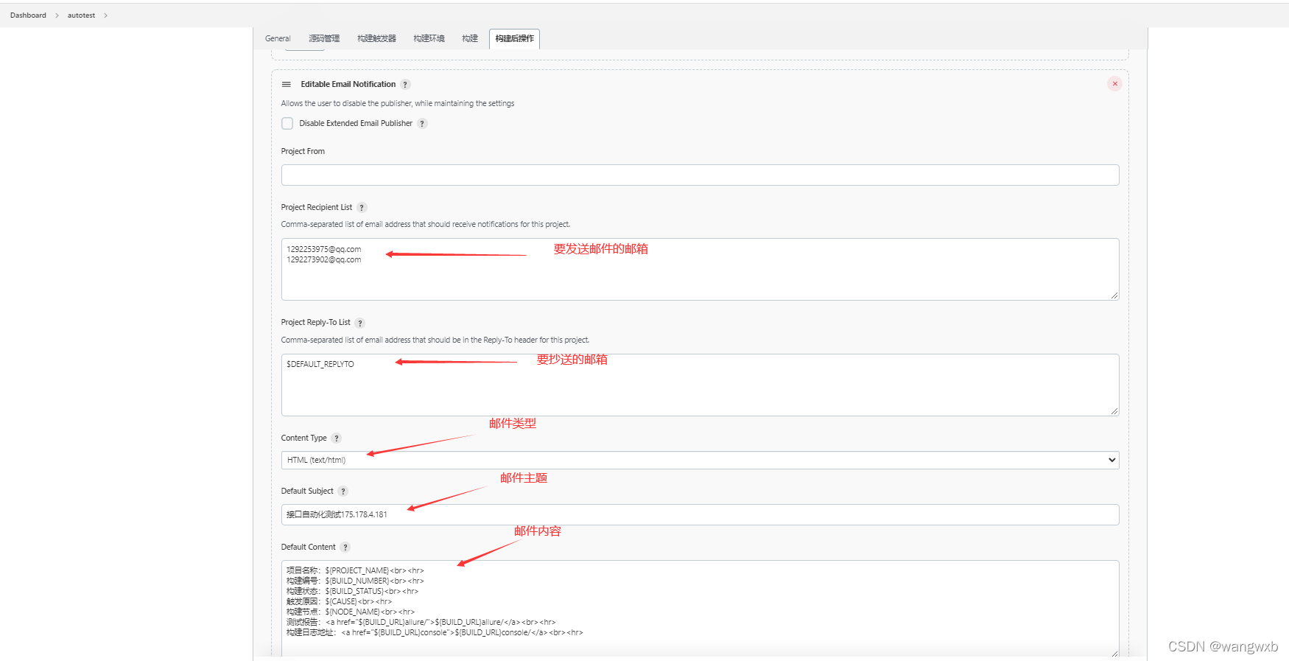Click the ${PROJECT_NAME} line in content
Viewport: 1289px width, 661px height.
point(355,570)
